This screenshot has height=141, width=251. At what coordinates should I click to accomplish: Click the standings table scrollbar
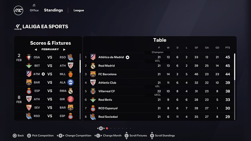(x=235, y=67)
